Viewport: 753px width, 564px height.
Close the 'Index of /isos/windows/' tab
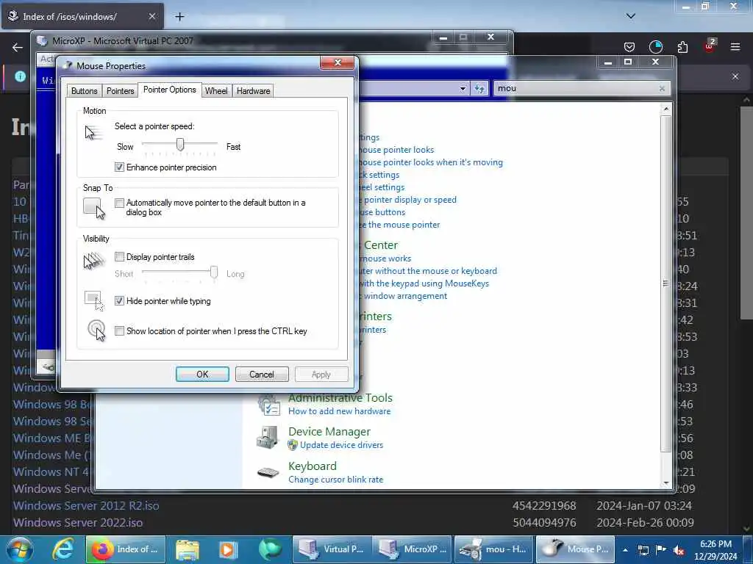click(x=151, y=16)
